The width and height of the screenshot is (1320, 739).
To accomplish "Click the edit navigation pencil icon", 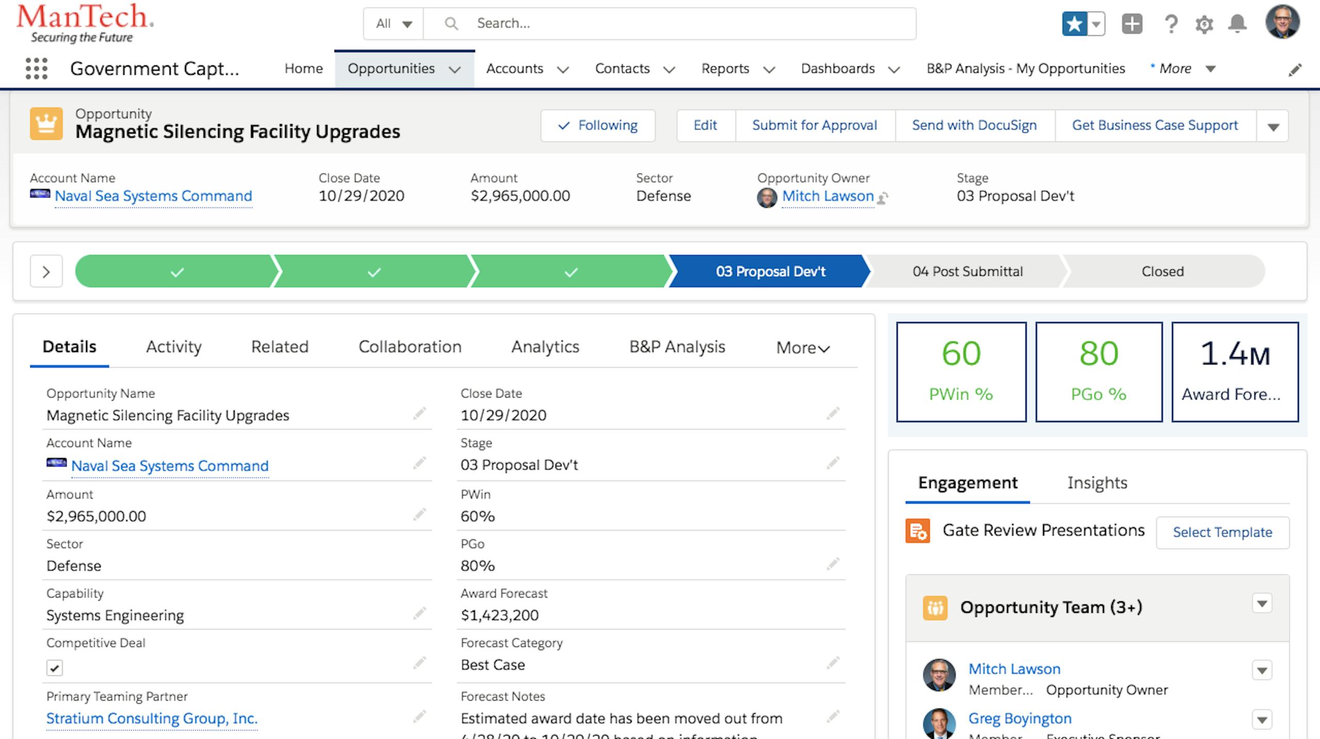I will coord(1295,70).
